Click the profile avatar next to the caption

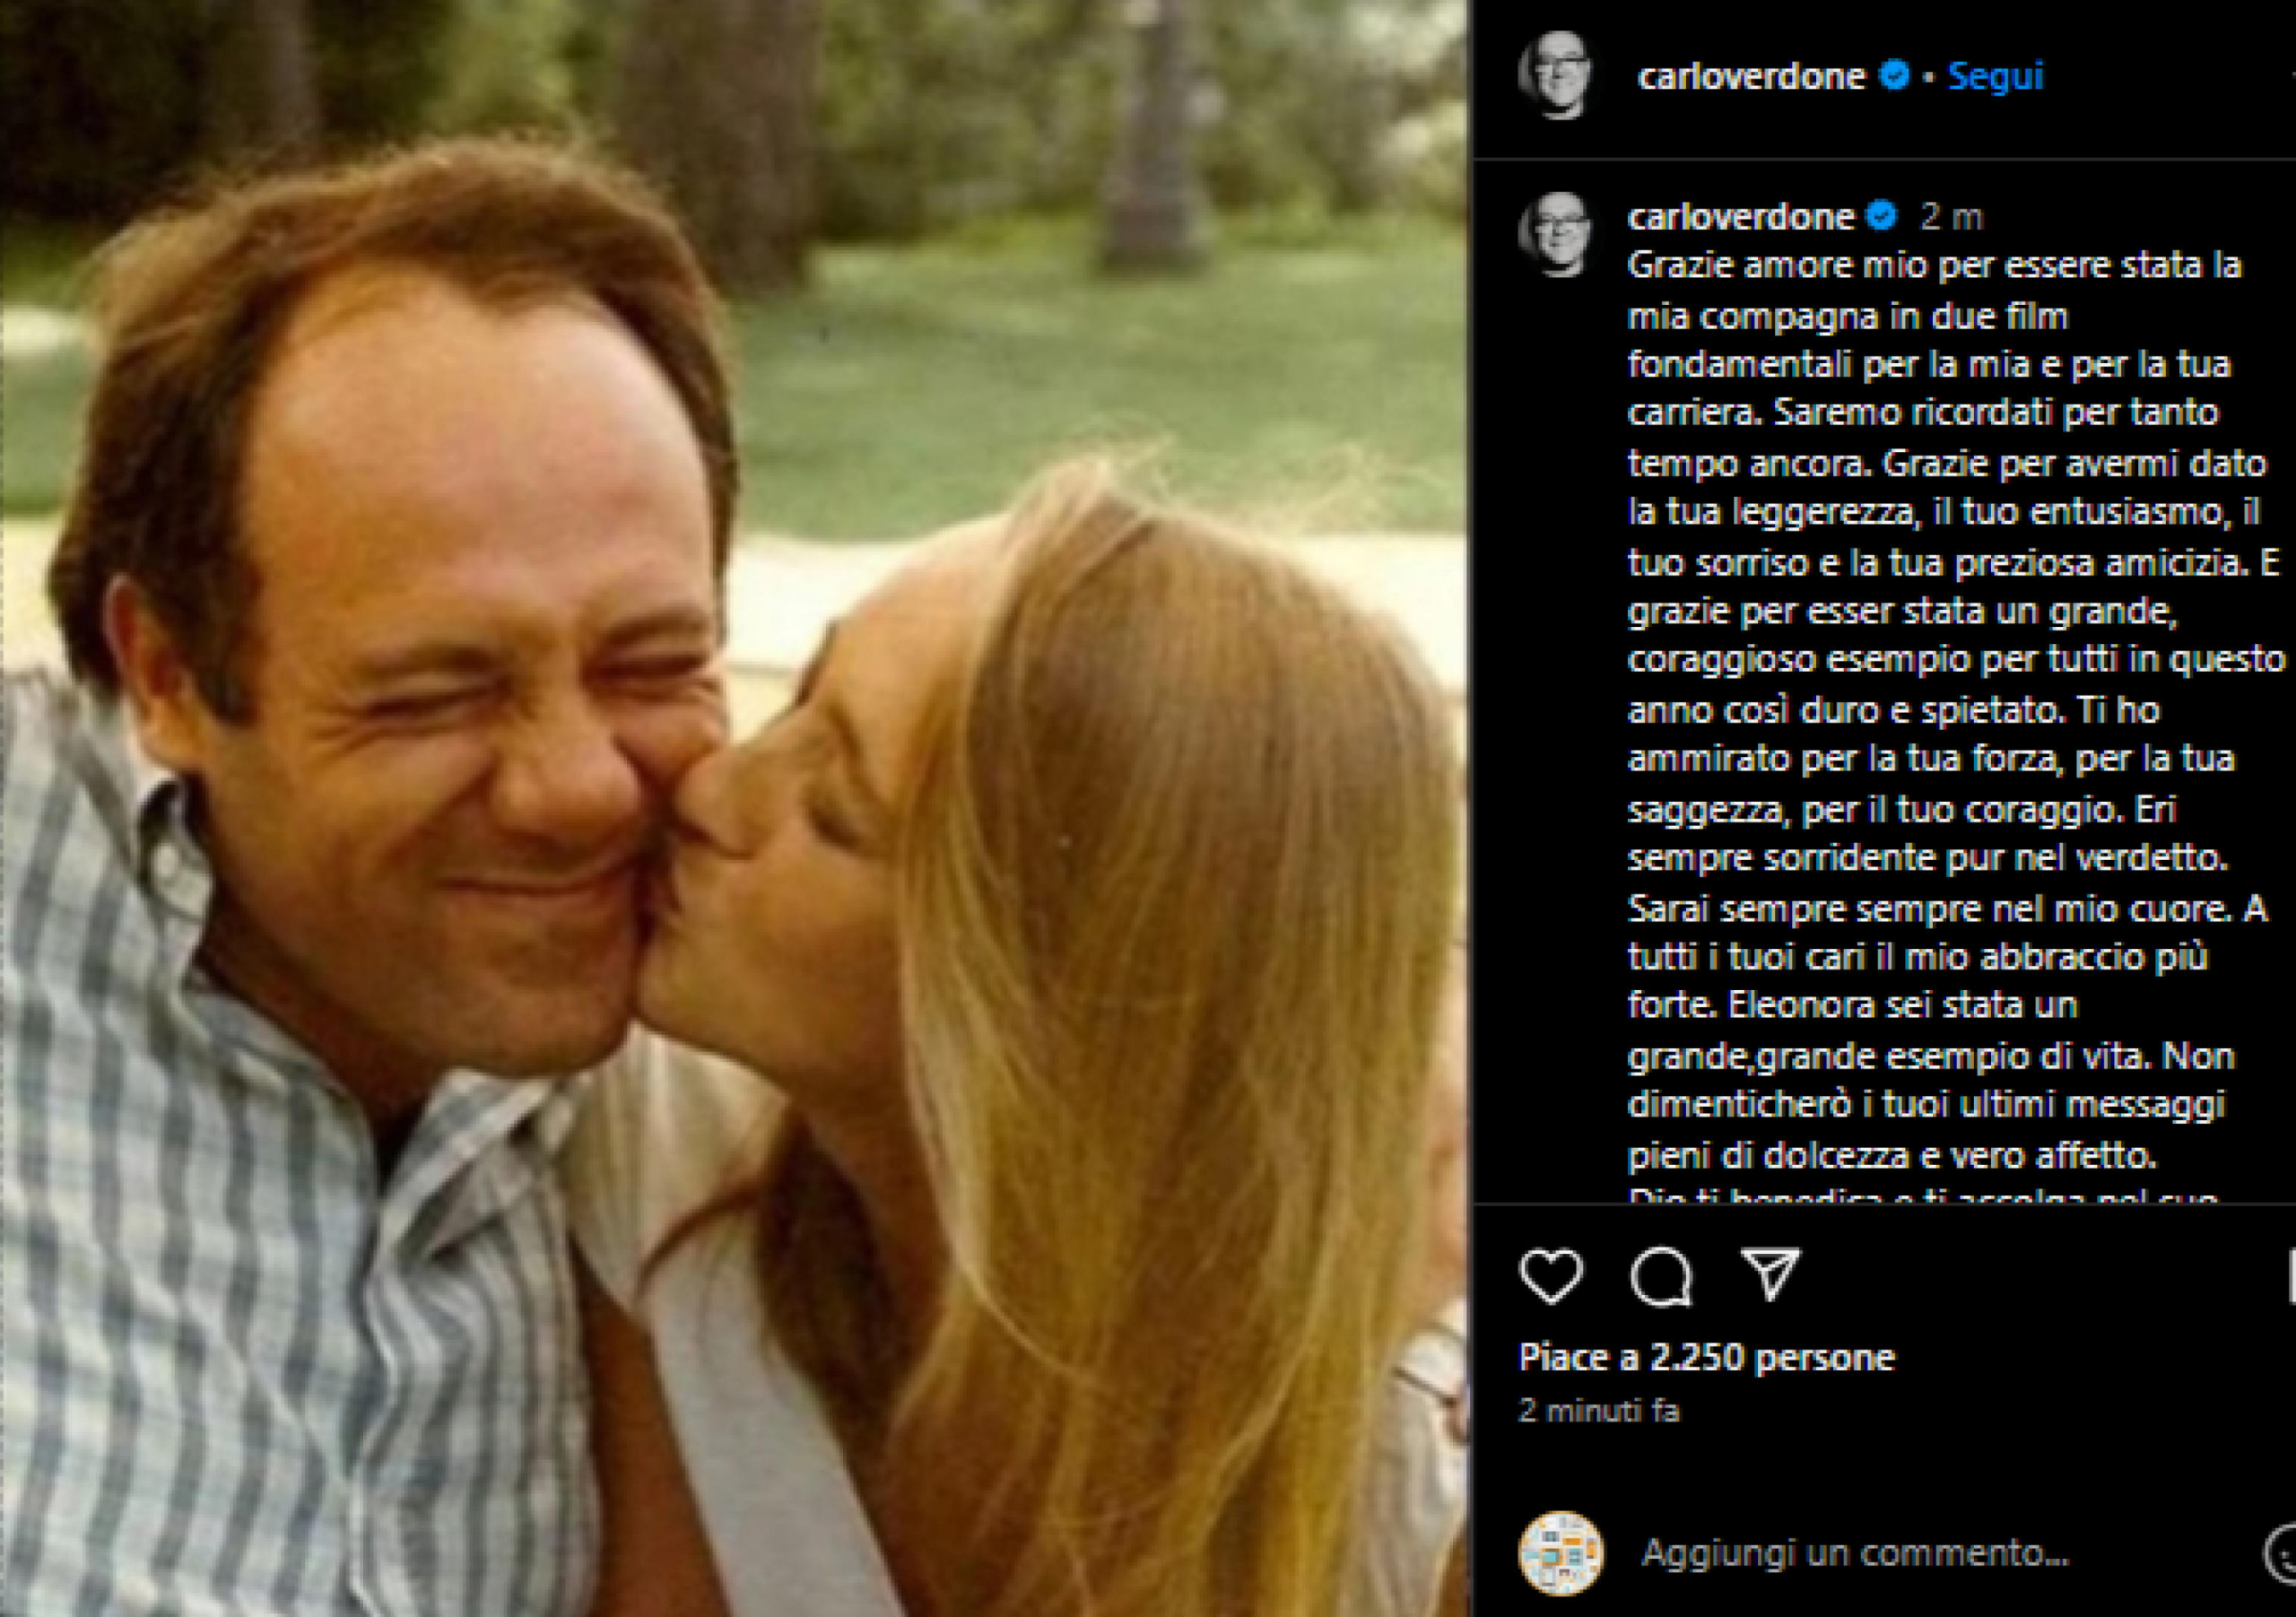pos(1556,234)
